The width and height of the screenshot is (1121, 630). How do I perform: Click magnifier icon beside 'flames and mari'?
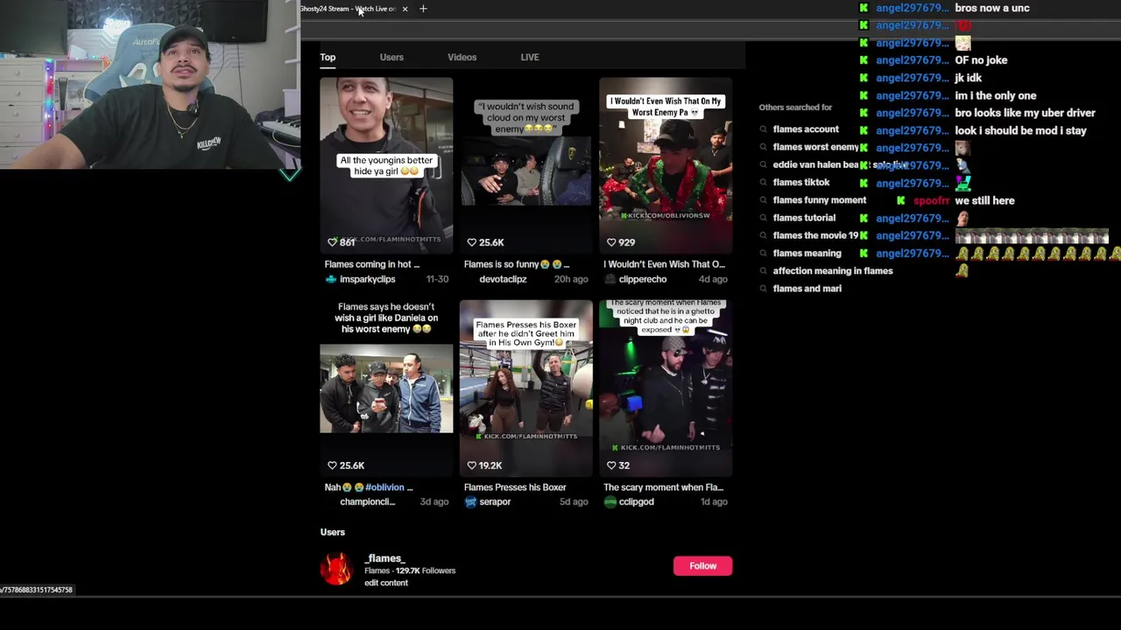coord(764,289)
